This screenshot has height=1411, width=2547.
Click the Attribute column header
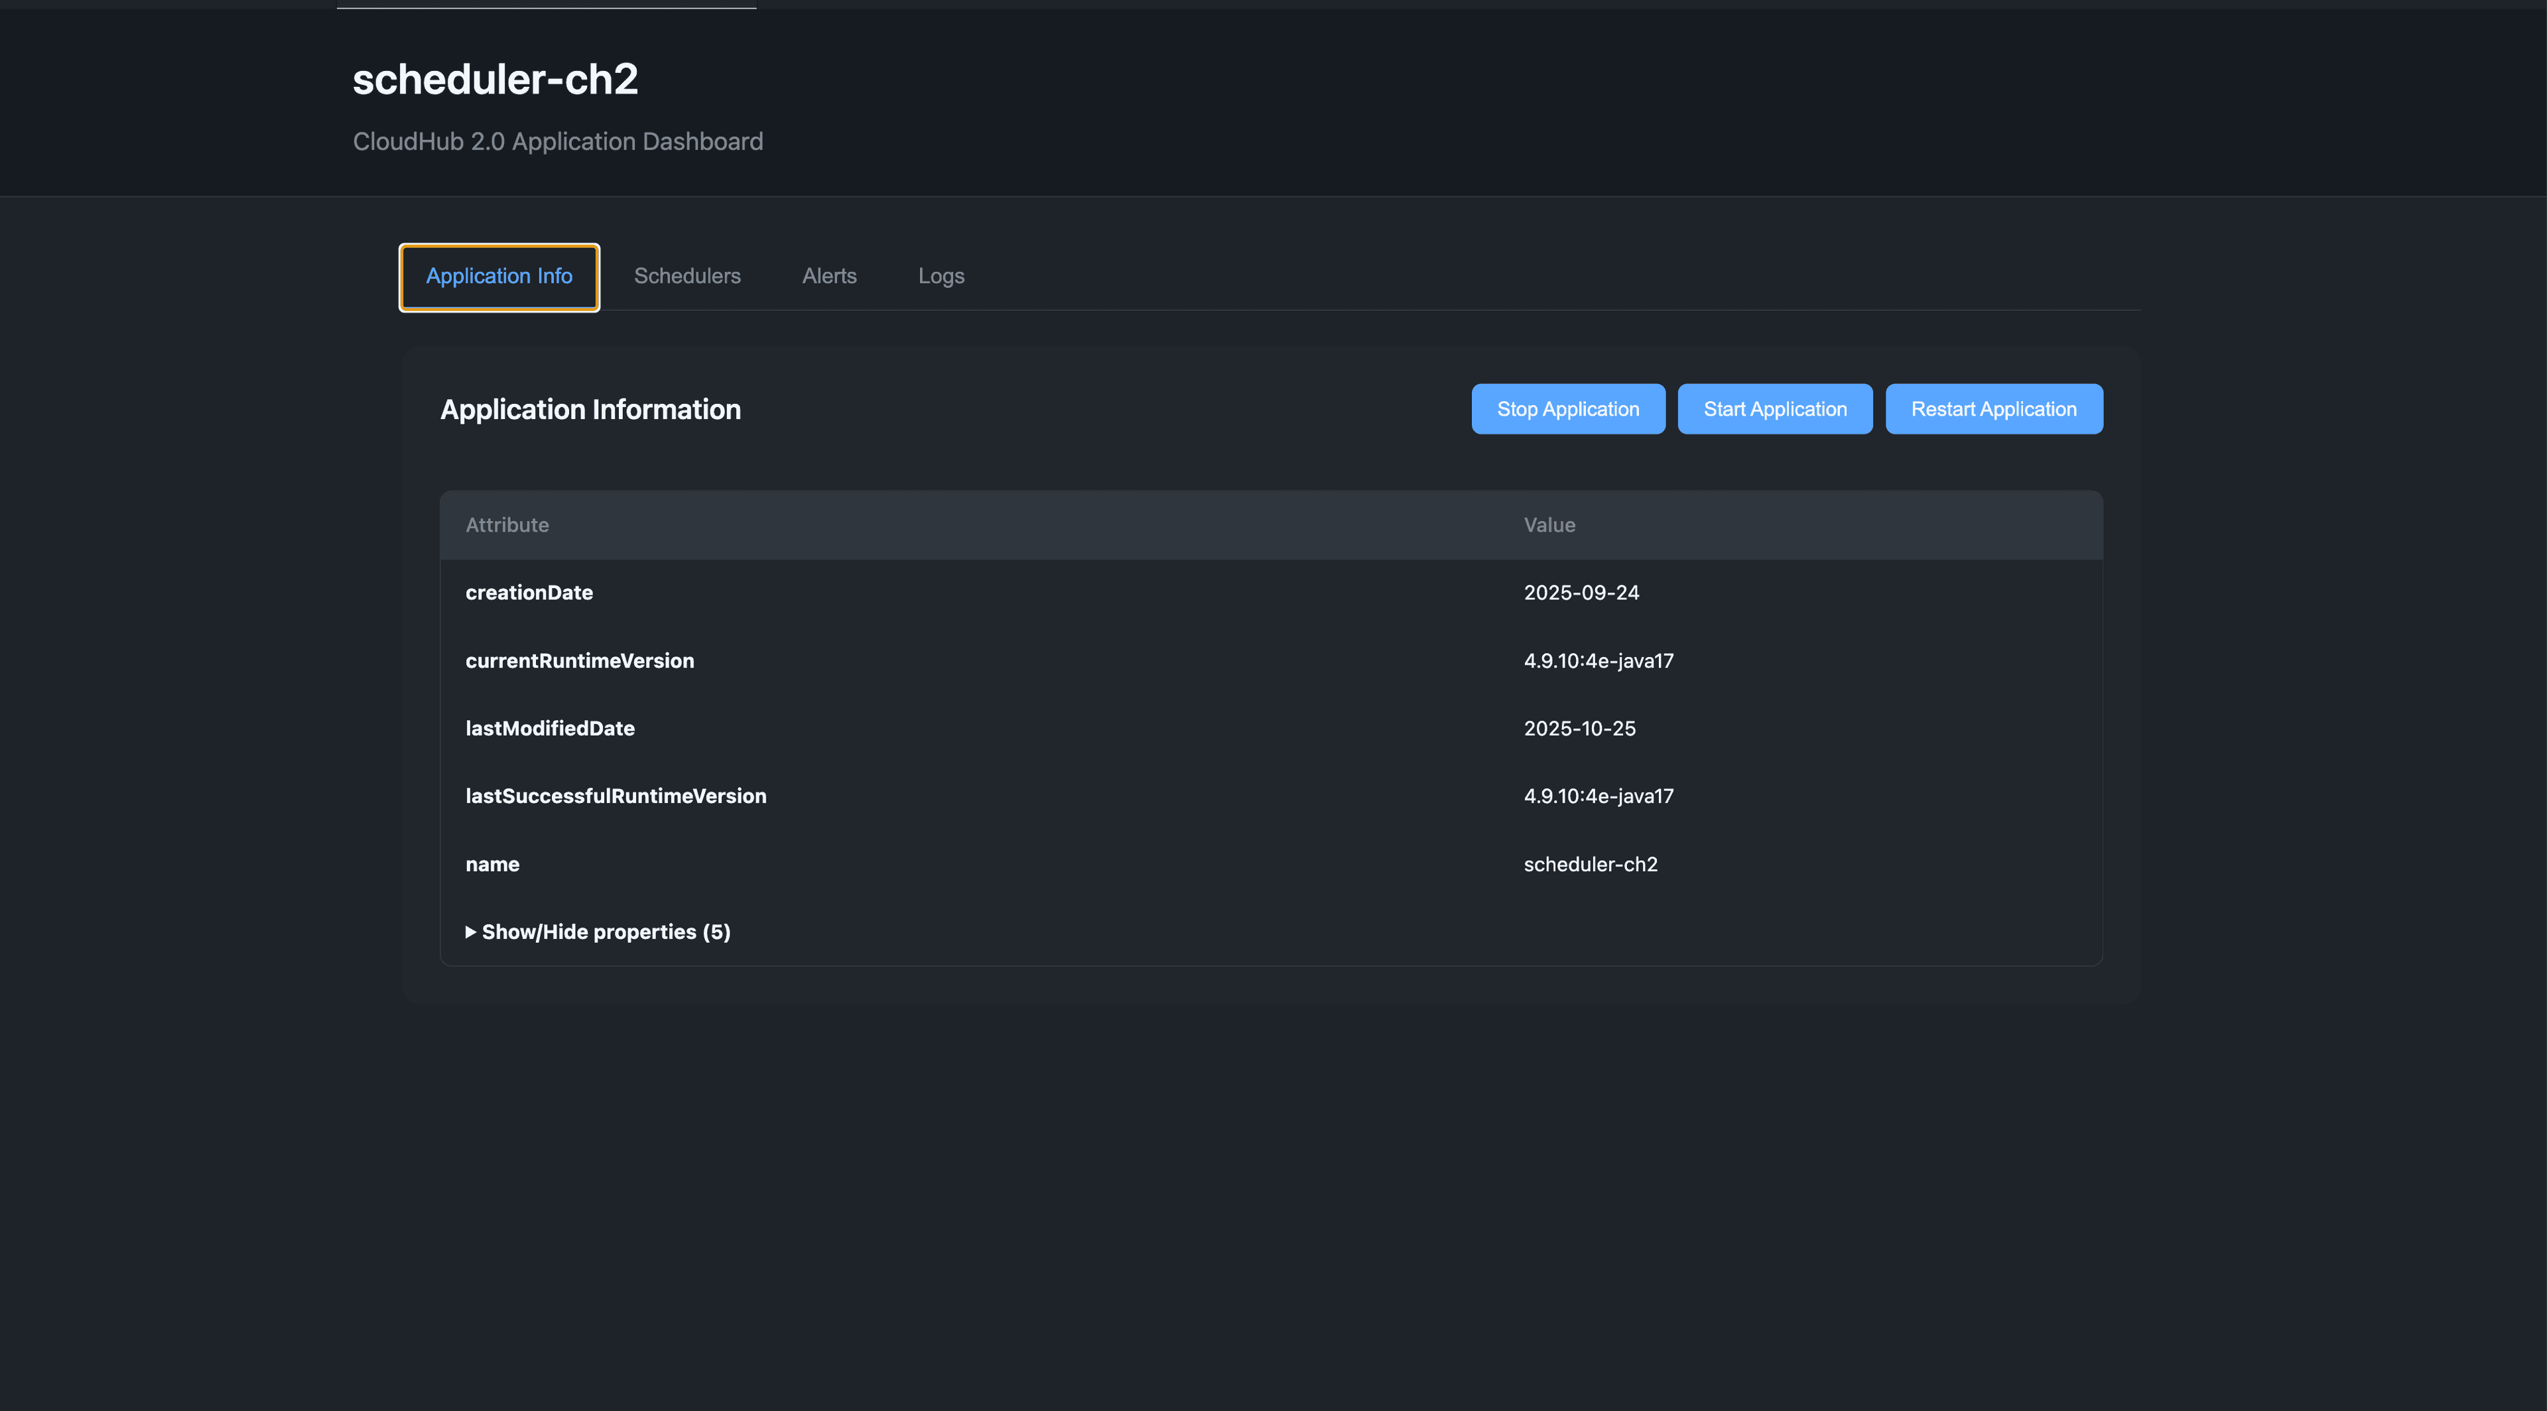[507, 524]
